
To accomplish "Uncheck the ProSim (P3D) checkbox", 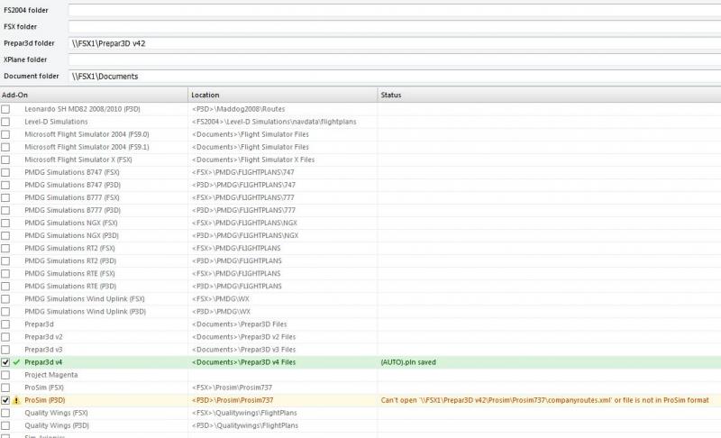I will [x=5, y=400].
